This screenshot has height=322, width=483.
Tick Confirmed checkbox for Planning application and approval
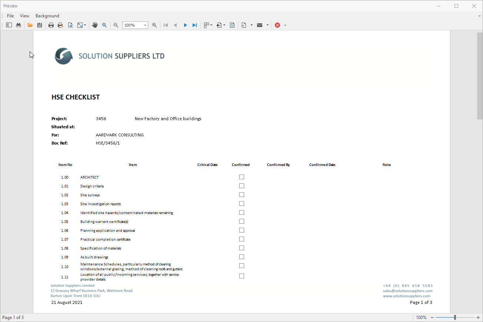tap(242, 230)
